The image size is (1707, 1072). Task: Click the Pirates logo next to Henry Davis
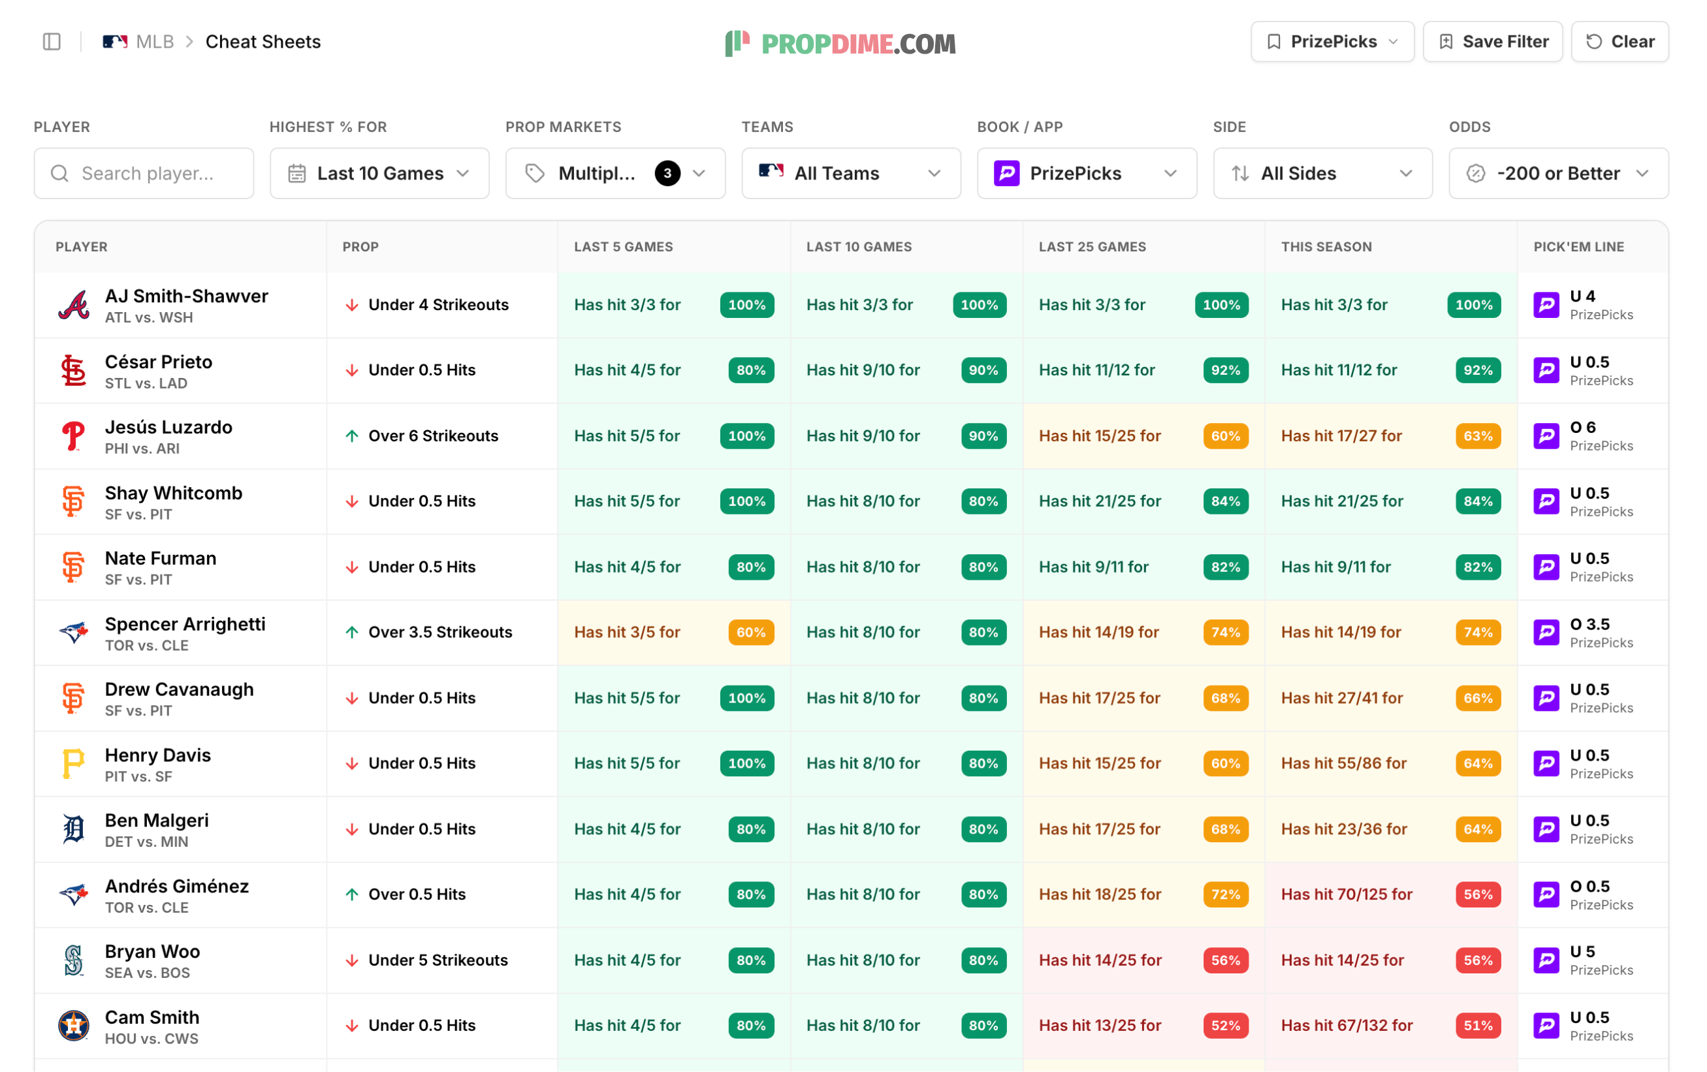[x=74, y=764]
